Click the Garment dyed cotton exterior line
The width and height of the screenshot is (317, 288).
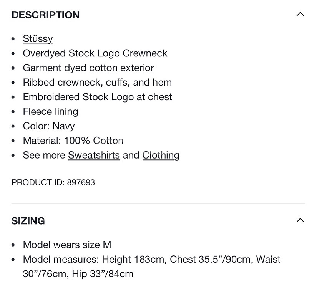coord(88,68)
